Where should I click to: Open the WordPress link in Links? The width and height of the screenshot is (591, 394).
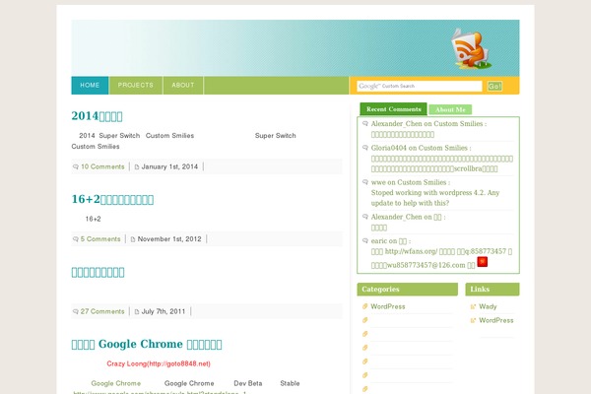[x=496, y=320]
